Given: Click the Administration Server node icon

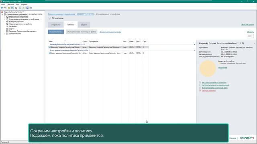Looking at the screenshot, I should (5, 14).
